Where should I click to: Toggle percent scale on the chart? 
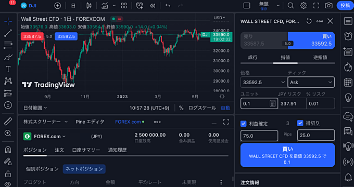pyautogui.click(x=181, y=108)
